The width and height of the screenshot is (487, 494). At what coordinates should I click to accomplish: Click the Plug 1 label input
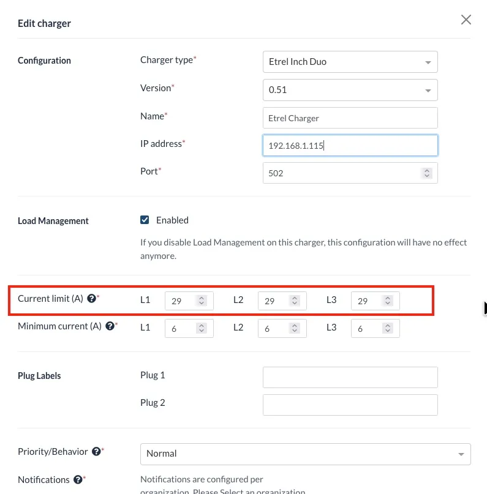350,377
